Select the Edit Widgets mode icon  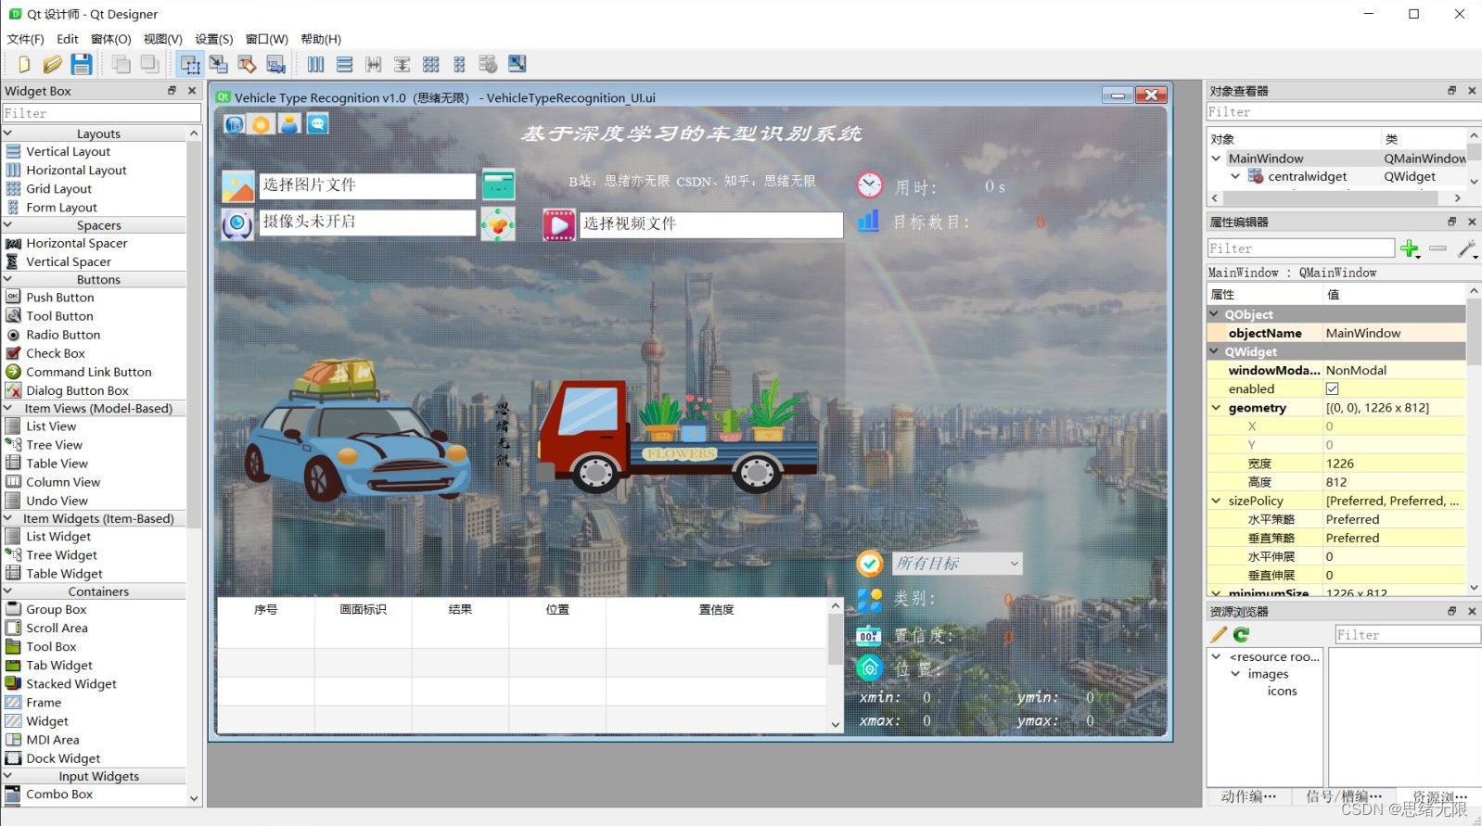190,64
